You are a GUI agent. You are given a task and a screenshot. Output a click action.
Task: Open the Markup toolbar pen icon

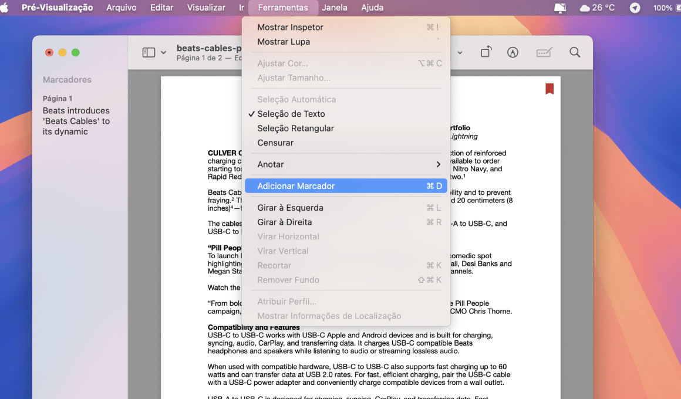[513, 53]
